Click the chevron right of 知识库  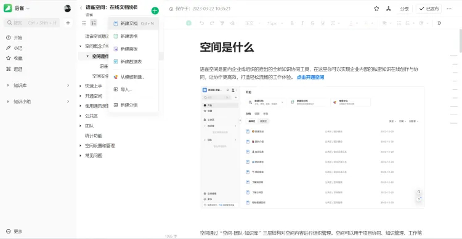(68, 85)
